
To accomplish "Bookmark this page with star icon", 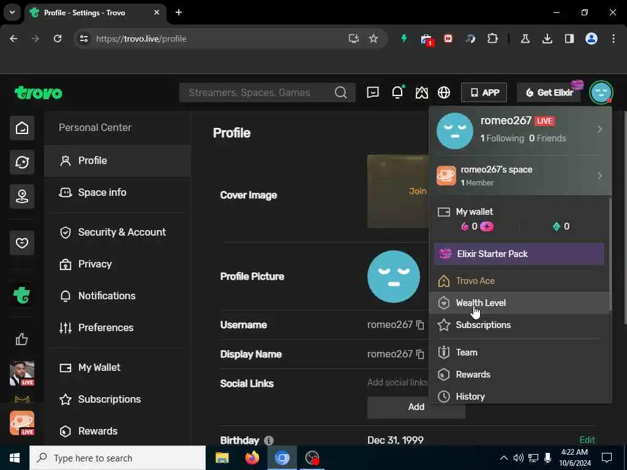I will [374, 39].
